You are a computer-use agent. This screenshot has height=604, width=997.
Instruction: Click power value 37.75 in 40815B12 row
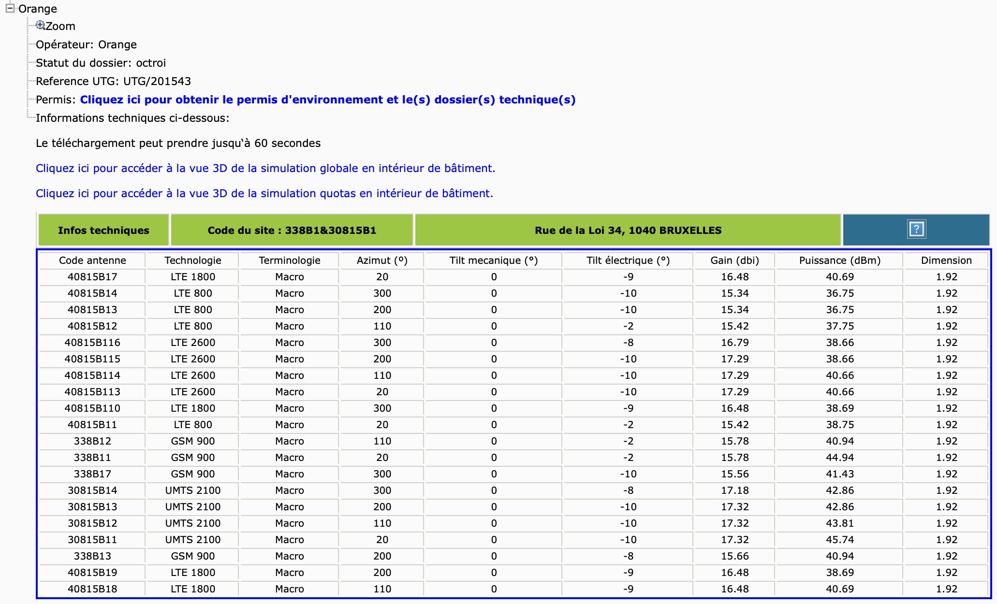coord(840,326)
